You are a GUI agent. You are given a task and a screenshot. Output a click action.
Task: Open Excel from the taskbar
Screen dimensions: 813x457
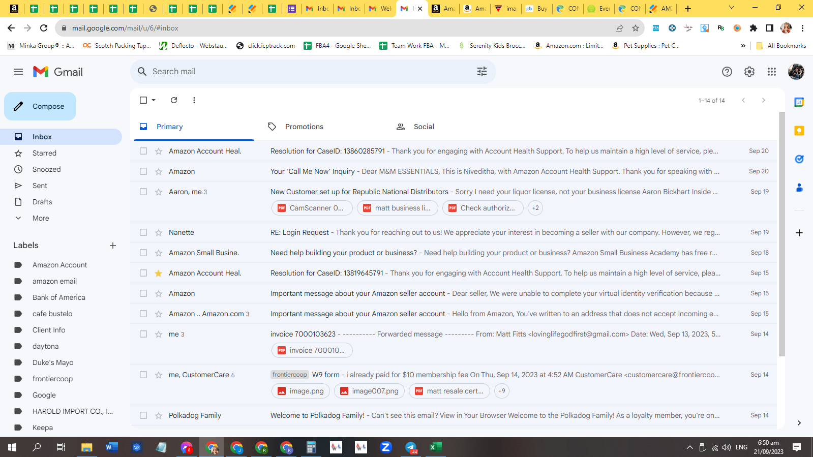point(436,447)
